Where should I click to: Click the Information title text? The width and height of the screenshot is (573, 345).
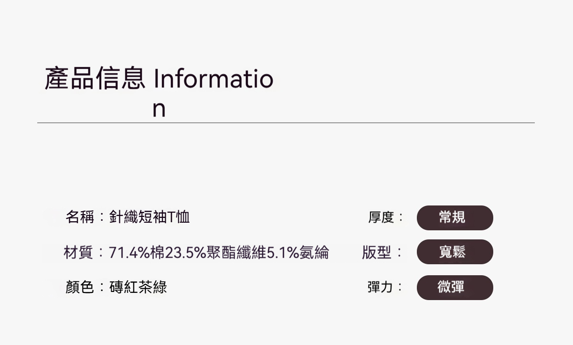tap(213, 79)
